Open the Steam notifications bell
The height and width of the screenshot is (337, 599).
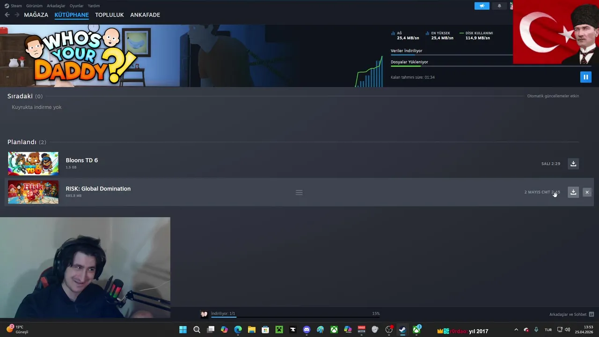coord(499,6)
